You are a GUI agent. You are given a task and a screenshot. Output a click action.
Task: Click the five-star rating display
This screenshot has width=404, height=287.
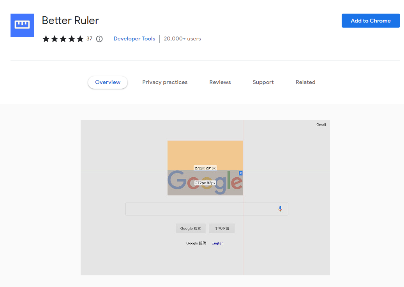(x=63, y=39)
